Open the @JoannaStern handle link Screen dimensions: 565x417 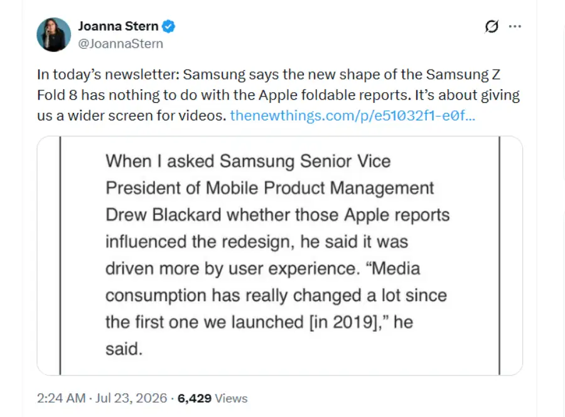point(121,43)
